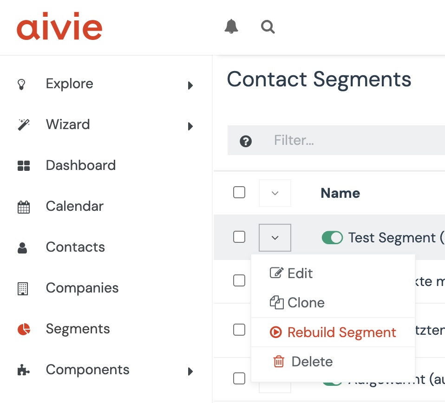Viewport: 445px width, 403px height.
Task: Open the Contacts sidebar link
Action: 75,247
